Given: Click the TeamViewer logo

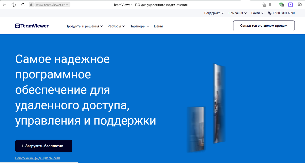Looking at the screenshot, I should [x=32, y=26].
